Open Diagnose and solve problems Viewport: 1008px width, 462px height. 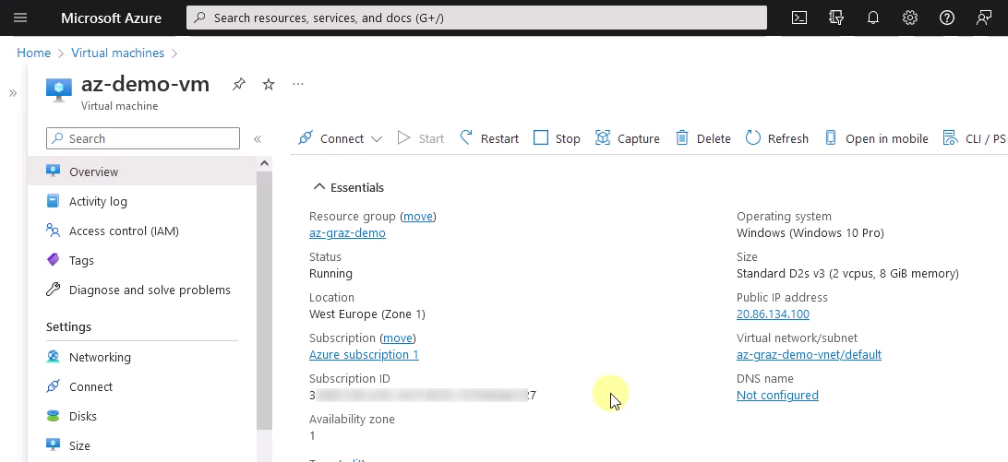[x=142, y=290]
